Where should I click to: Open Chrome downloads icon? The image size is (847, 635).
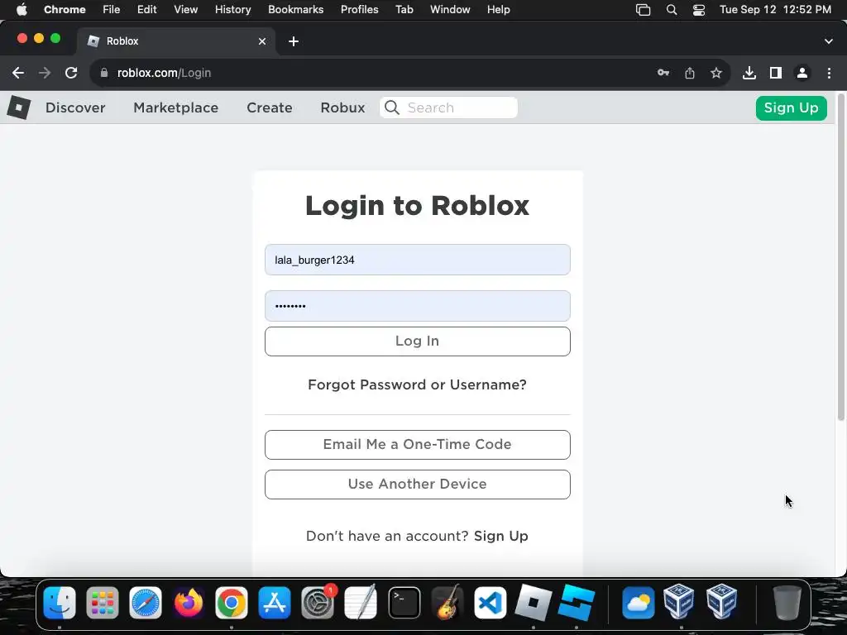point(749,73)
